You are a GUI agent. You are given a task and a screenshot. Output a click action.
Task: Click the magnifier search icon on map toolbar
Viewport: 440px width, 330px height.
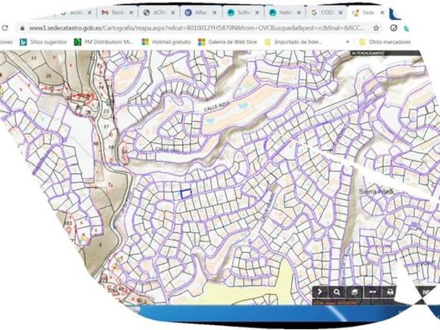337,291
